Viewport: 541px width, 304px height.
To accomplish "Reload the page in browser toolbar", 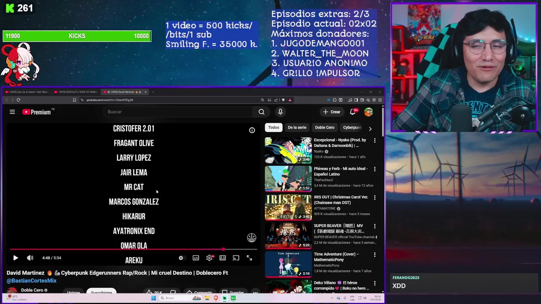I will tap(19, 100).
